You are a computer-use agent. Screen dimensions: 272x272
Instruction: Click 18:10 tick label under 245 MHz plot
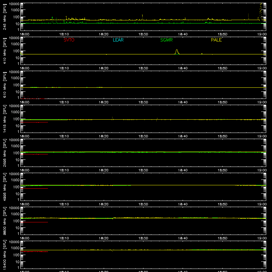64,34
